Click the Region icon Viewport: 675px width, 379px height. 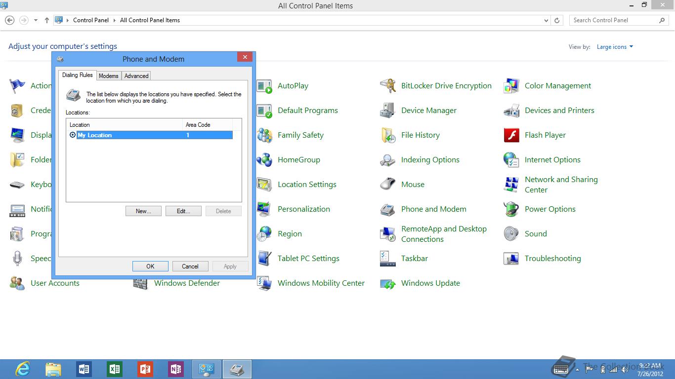[265, 234]
